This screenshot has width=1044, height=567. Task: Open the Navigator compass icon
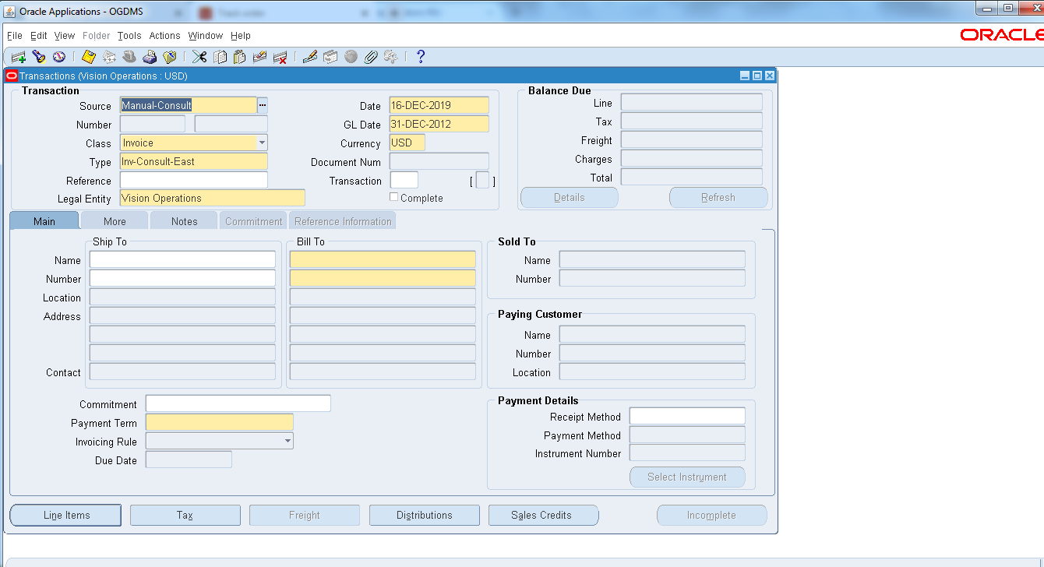click(x=58, y=57)
